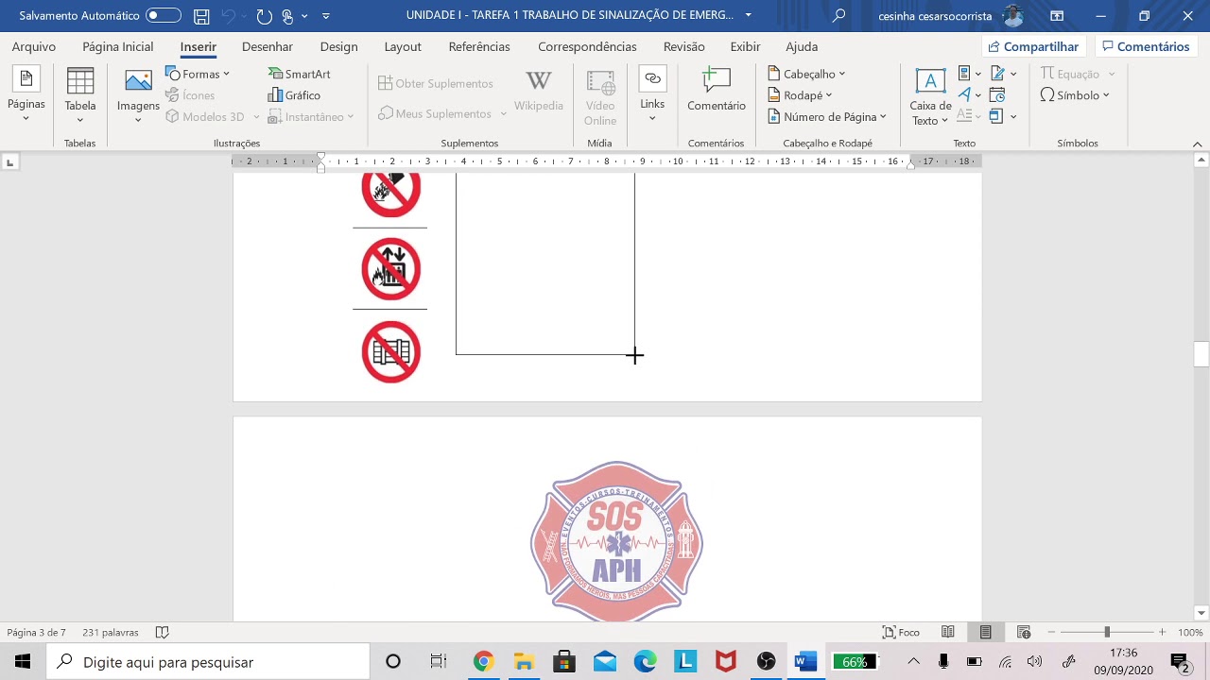The image size is (1210, 680).
Task: Open the document title dropdown arrow
Action: point(749,16)
